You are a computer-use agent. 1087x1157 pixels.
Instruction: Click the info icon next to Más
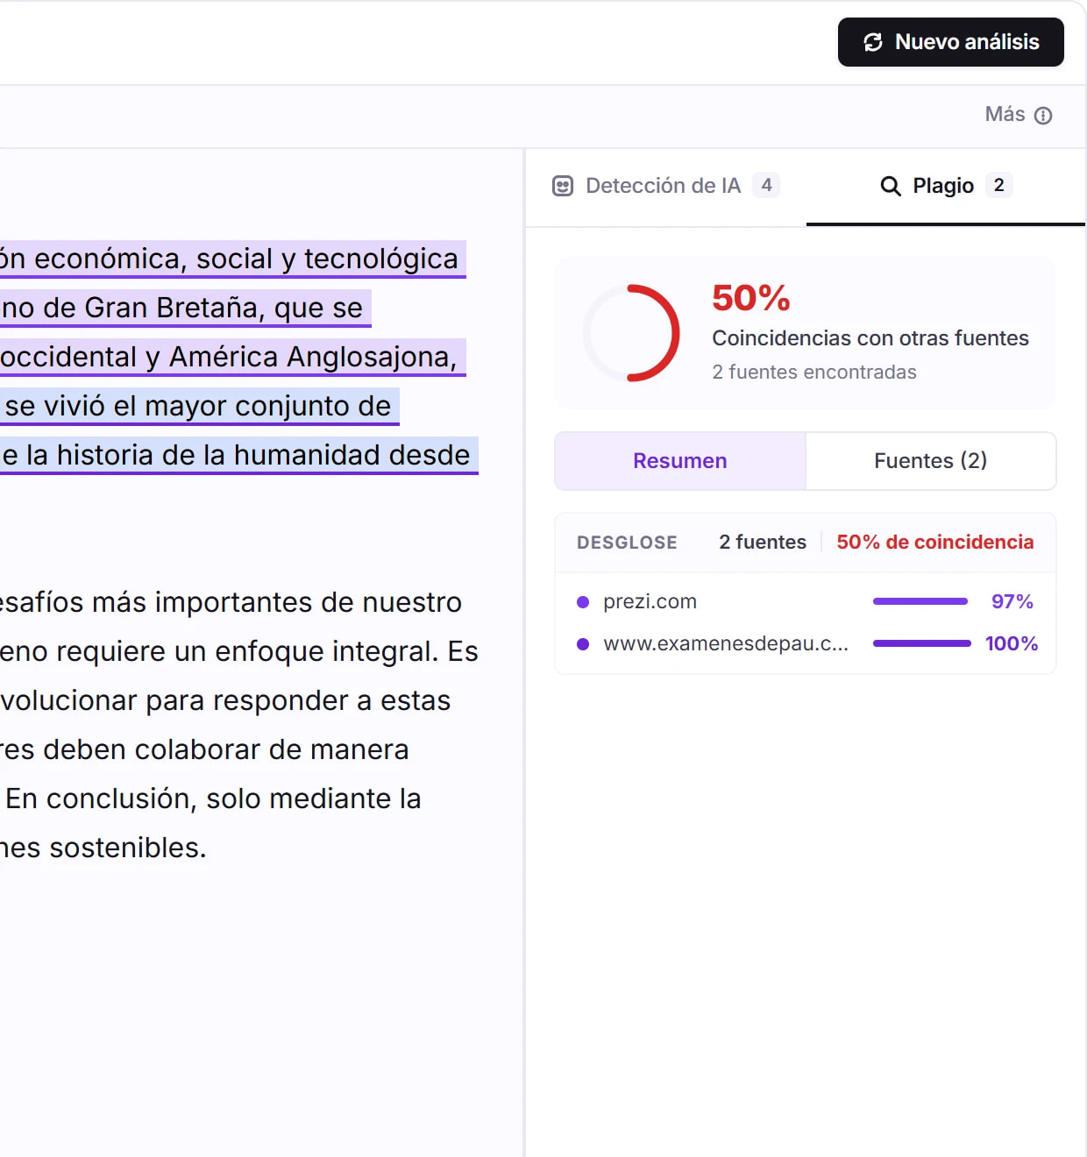point(1043,116)
